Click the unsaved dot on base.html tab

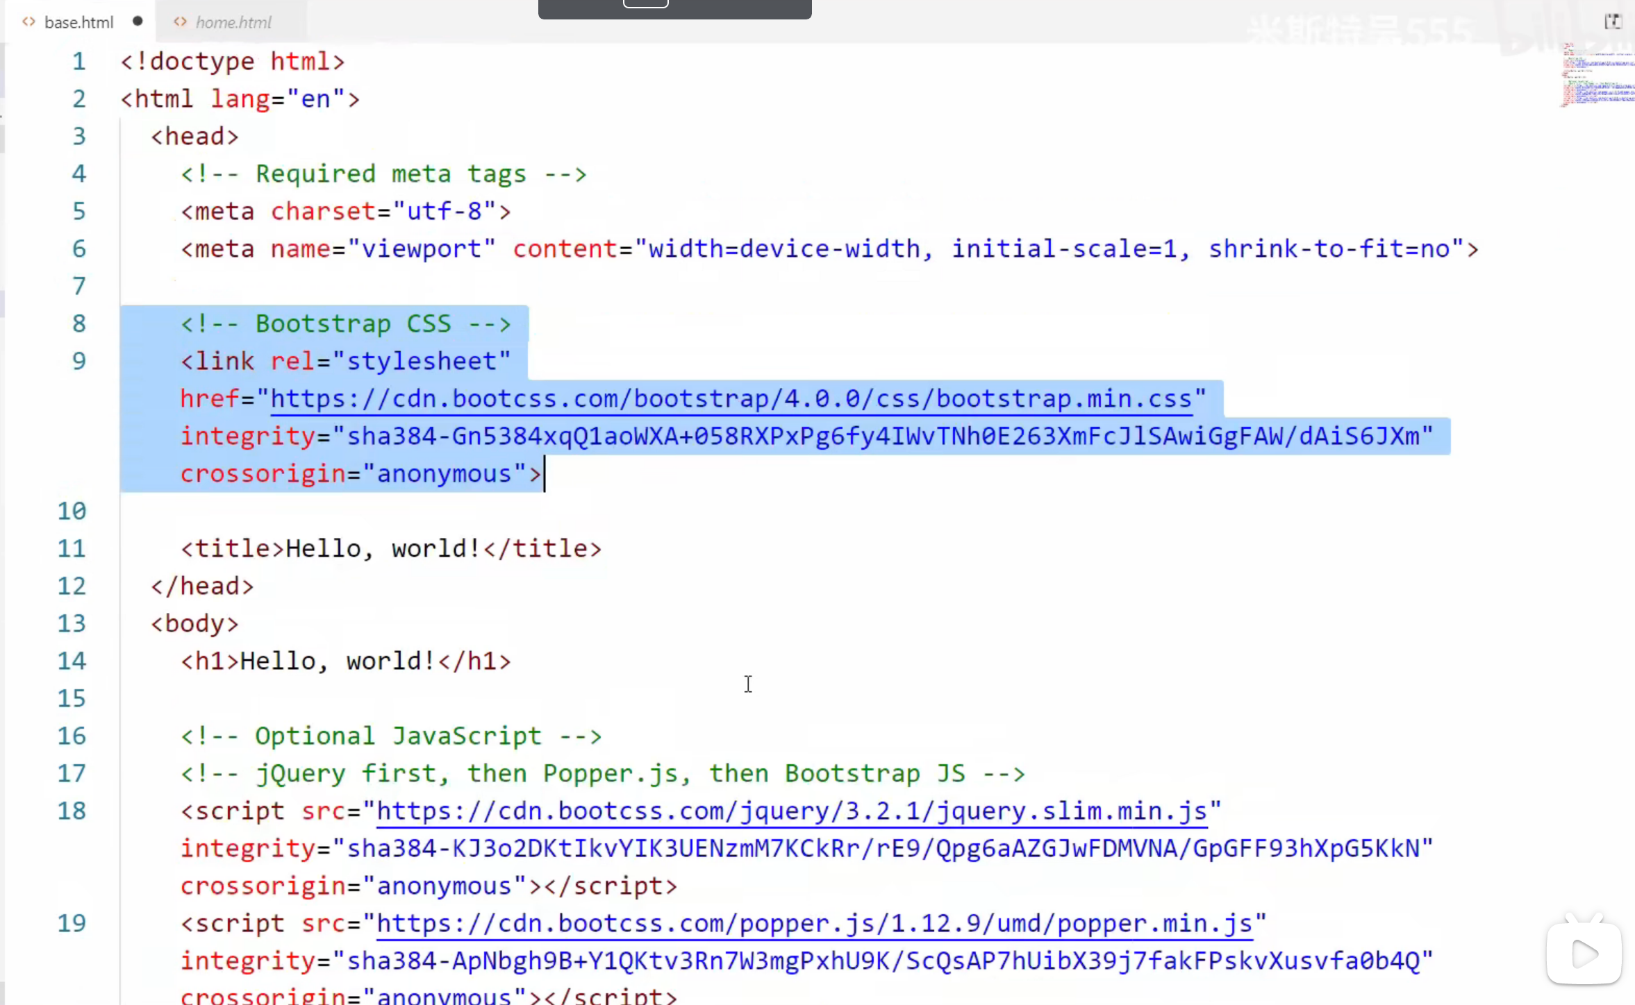[x=138, y=22]
